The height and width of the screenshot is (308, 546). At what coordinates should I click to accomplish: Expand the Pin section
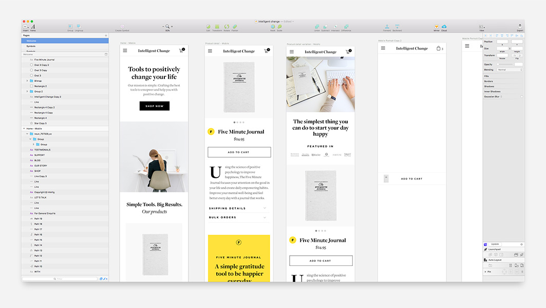485,272
